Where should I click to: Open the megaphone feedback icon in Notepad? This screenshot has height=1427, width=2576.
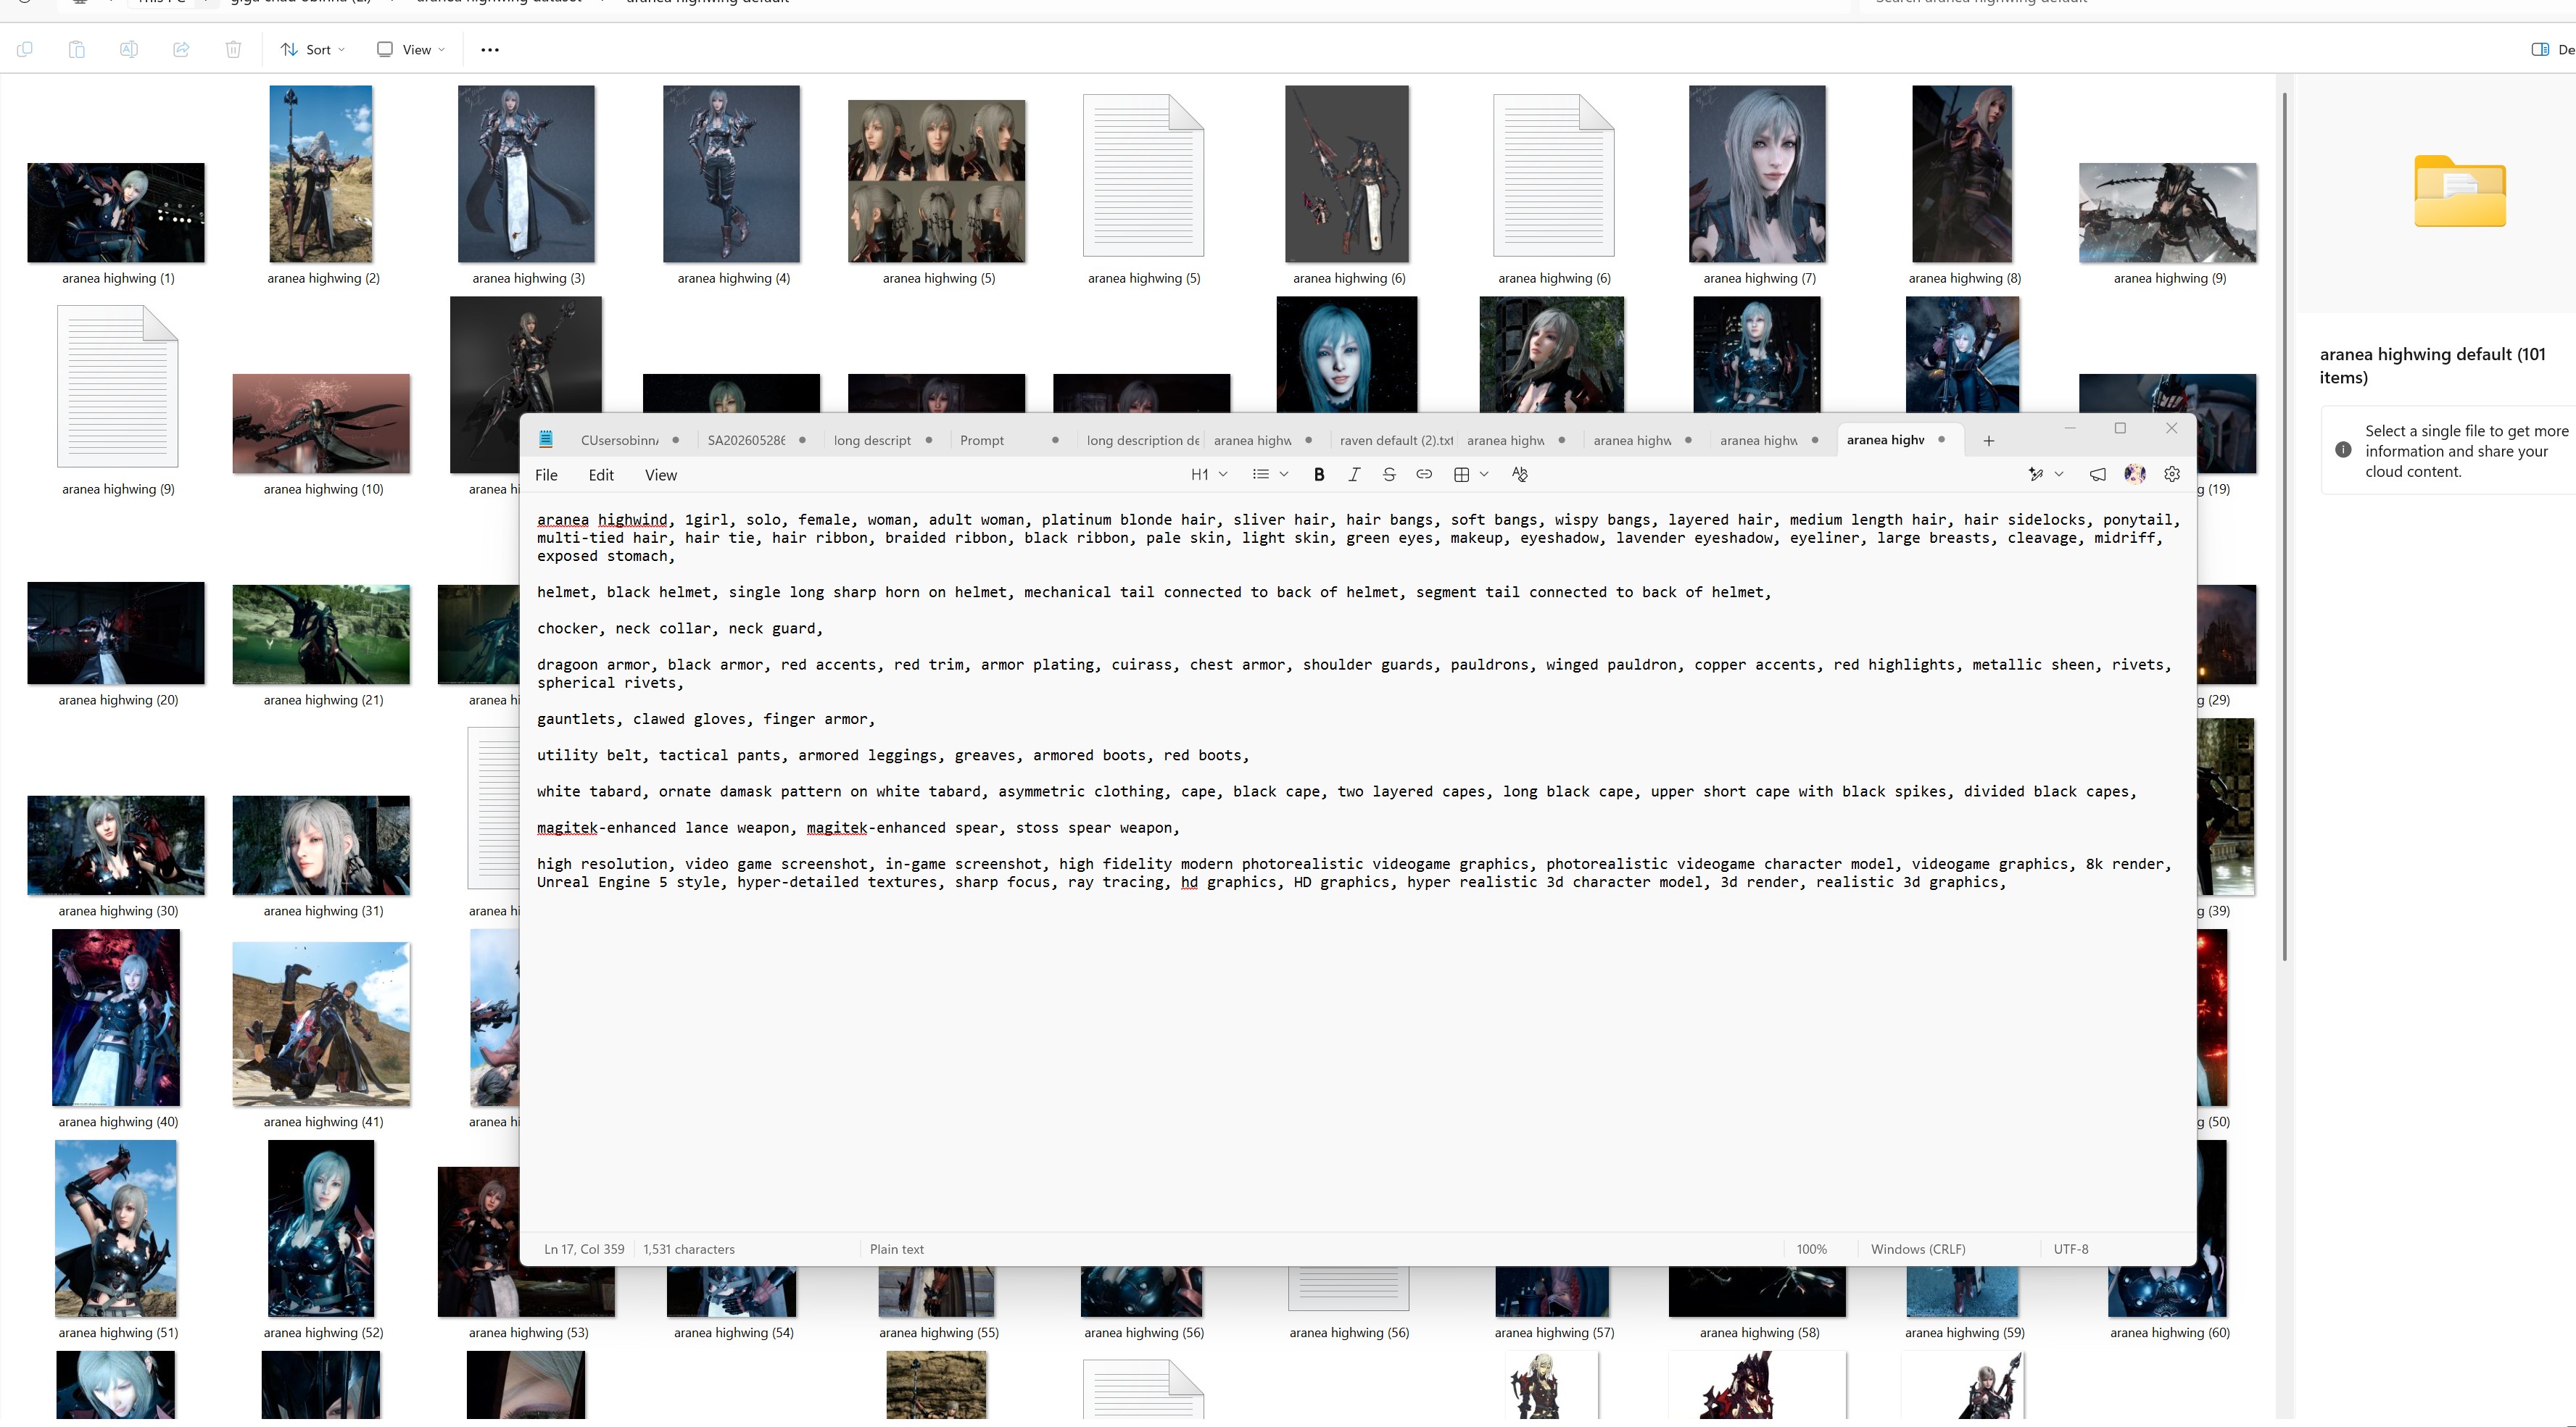coord(2098,475)
